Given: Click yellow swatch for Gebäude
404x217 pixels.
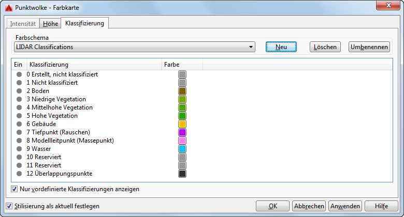Looking at the screenshot, I should pyautogui.click(x=182, y=124).
